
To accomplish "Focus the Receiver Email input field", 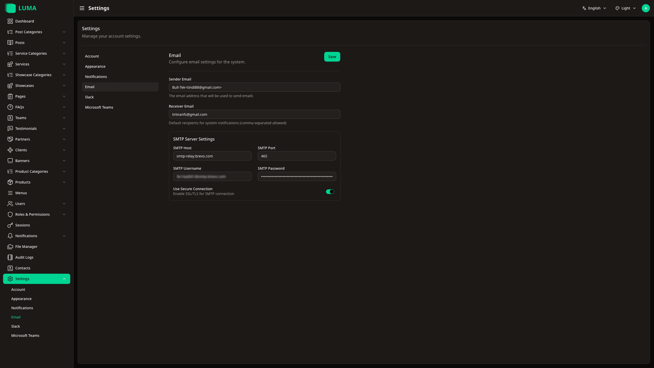I will [254, 114].
